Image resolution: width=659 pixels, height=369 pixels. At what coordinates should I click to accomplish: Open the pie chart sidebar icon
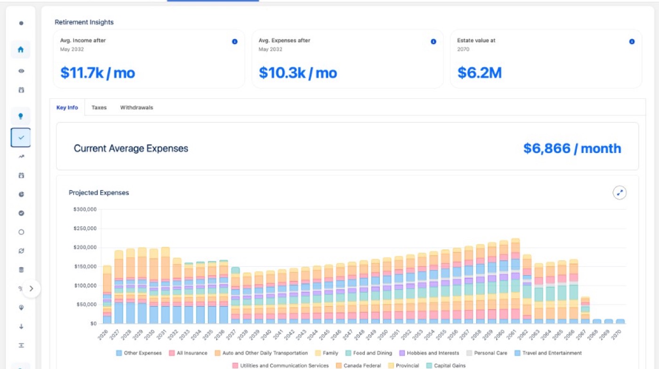coord(21,194)
